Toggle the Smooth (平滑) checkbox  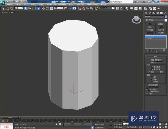click(147, 94)
